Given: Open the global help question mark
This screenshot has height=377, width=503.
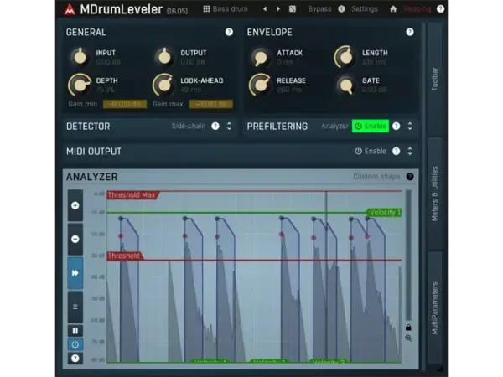Looking at the screenshot, I should tap(441, 9).
